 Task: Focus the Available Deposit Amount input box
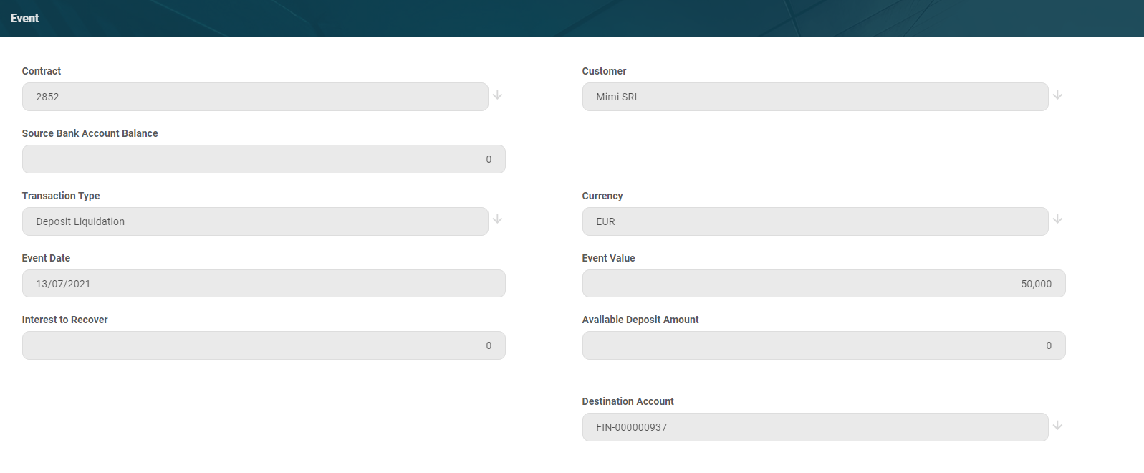point(823,345)
